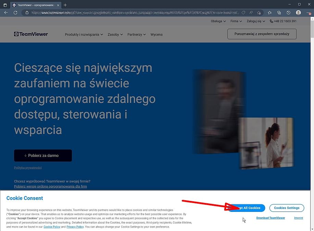This screenshot has width=314, height=231.
Task: Go back with the browser back arrow
Action: click(x=6, y=13)
